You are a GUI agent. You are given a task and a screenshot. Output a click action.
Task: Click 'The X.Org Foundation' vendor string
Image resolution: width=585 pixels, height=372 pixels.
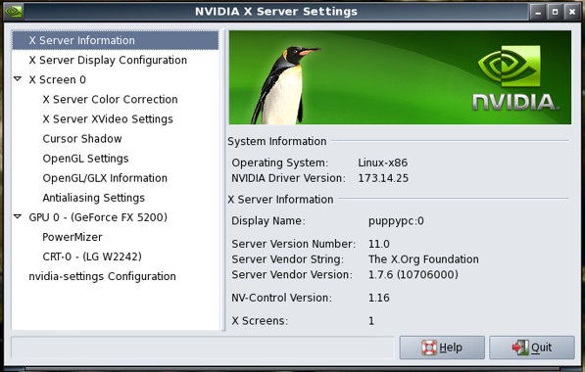(x=423, y=259)
